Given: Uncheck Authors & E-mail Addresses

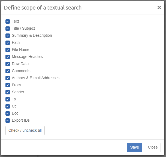Looking at the screenshot, I should (x=8, y=78).
